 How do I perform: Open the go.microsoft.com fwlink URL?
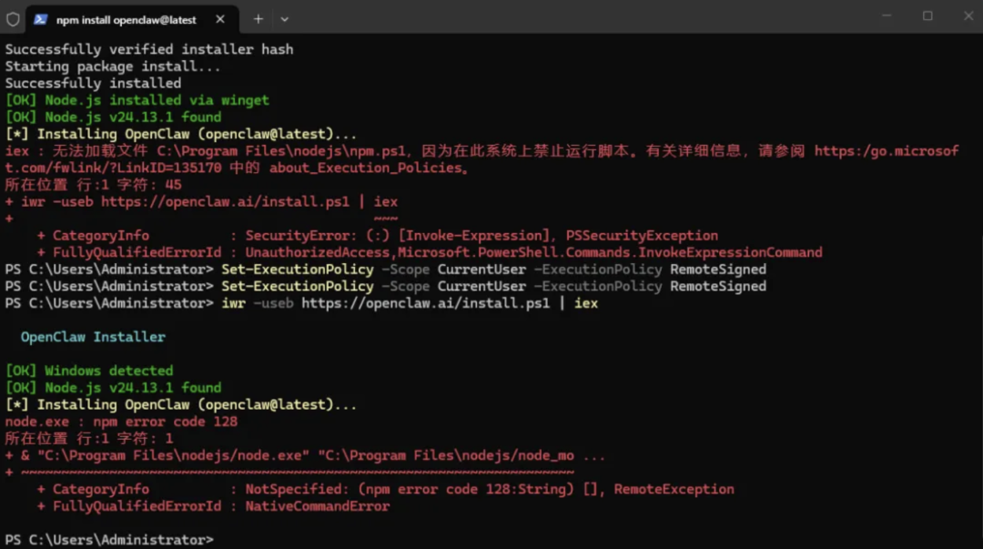(886, 151)
